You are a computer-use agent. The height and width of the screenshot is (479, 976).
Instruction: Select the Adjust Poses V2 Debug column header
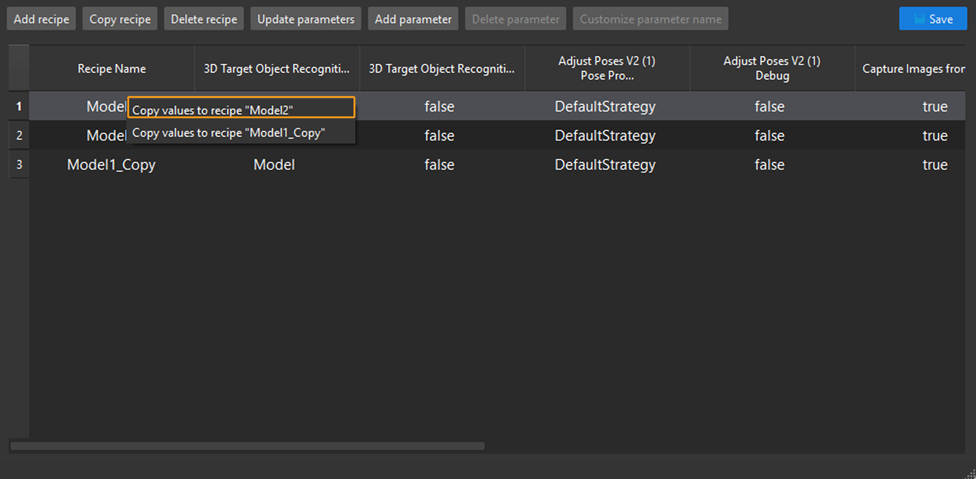(772, 68)
